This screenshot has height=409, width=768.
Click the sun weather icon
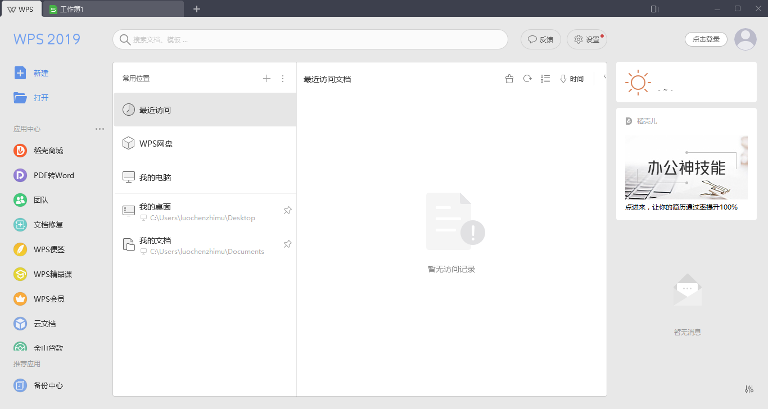coord(638,82)
